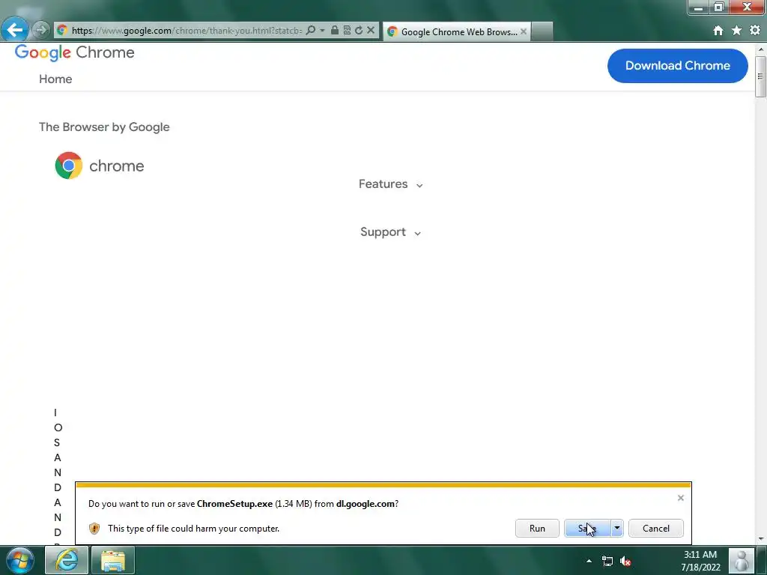Click the vertical scrollbar down arrow
The width and height of the screenshot is (767, 575).
pos(761,539)
